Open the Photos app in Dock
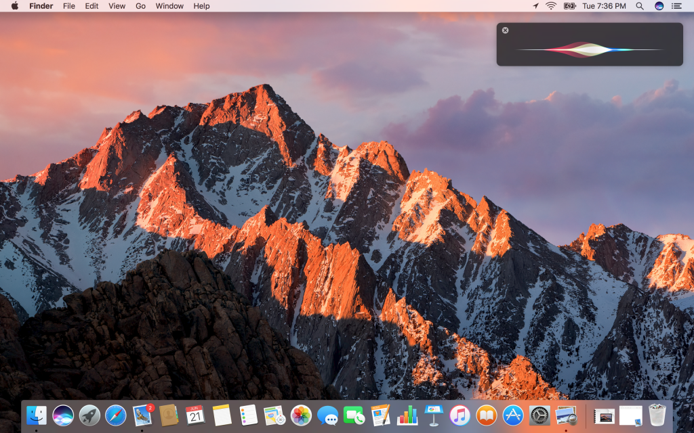 (301, 415)
